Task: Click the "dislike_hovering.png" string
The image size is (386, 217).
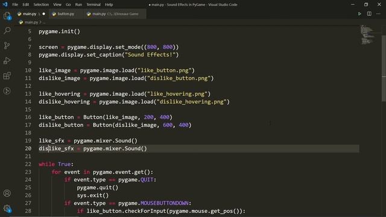Action: 192,102
